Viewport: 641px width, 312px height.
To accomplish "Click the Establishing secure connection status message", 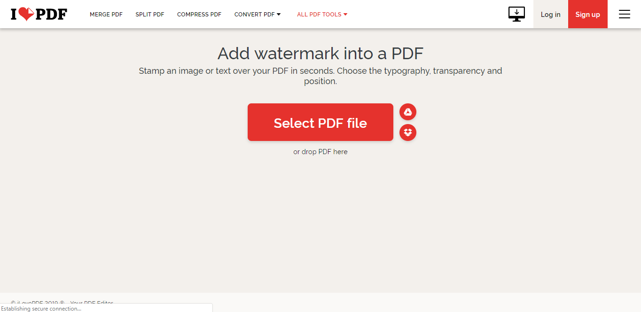I will [x=42, y=308].
